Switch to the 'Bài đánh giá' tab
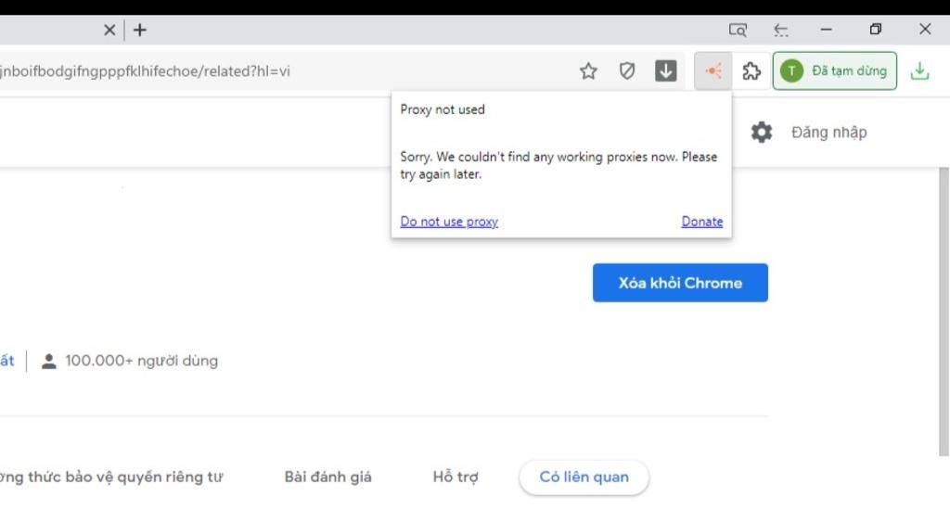This screenshot has width=950, height=509. [x=327, y=477]
